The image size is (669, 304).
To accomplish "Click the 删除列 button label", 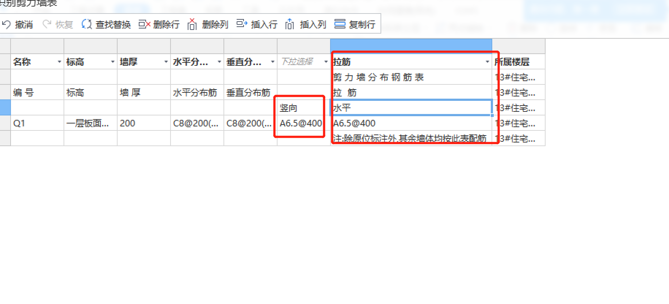I will (x=215, y=24).
